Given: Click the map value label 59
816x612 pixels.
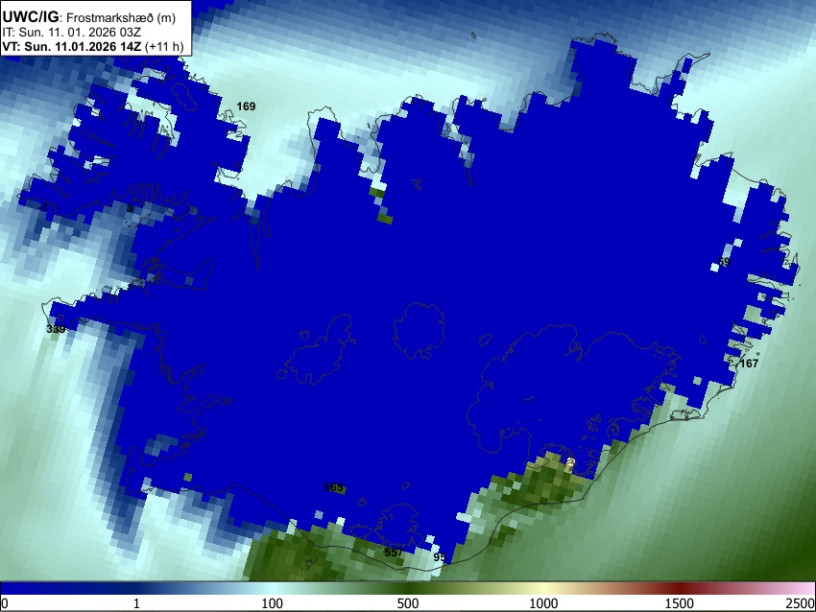Looking at the screenshot, I should point(724,262).
